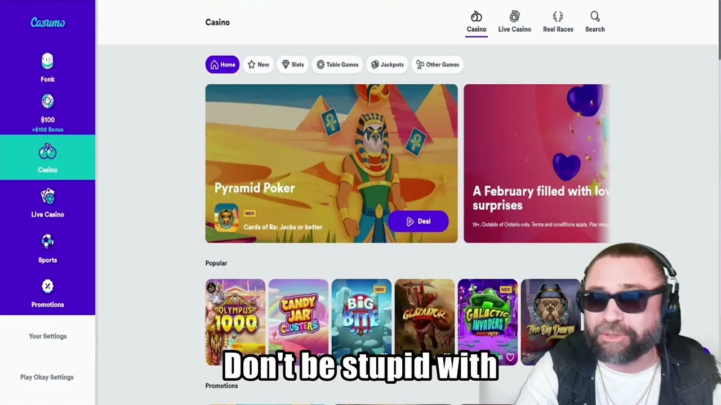Image resolution: width=721 pixels, height=405 pixels.
Task: Open the Galactic Invaders game thumbnail
Action: 488,322
